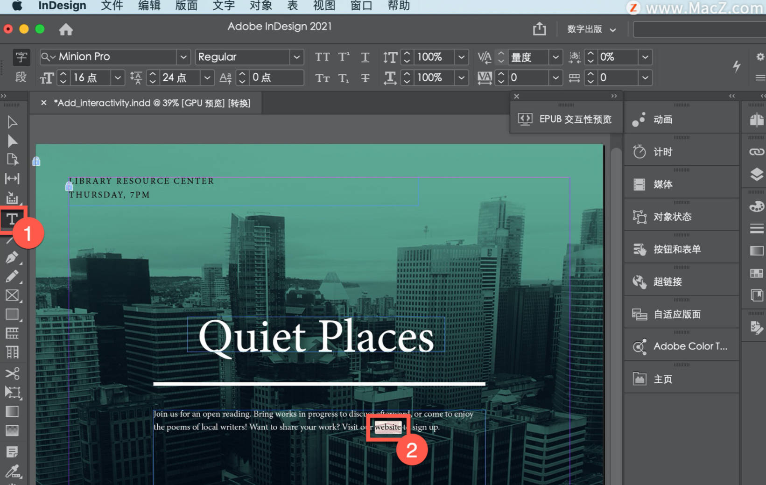Open the Regular font style dropdown
Viewport: 766px width, 485px height.
click(297, 57)
